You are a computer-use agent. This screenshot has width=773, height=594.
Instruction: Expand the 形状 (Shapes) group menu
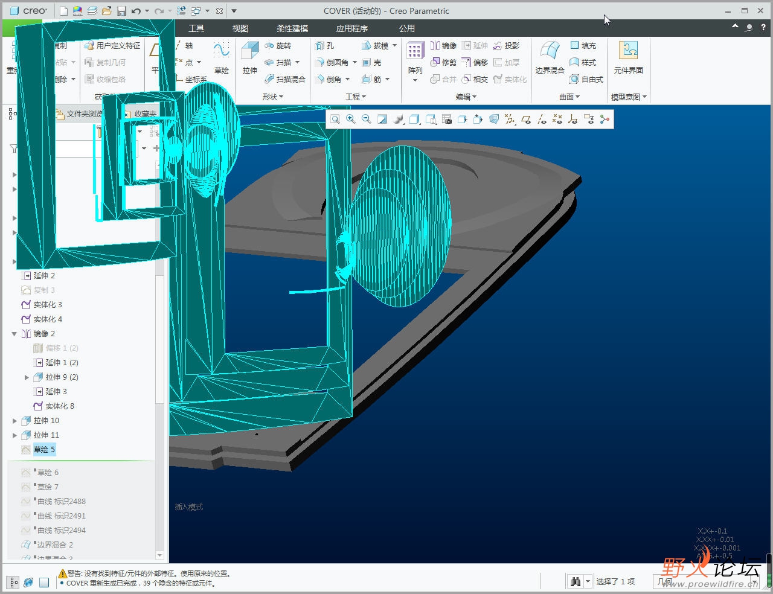click(272, 97)
